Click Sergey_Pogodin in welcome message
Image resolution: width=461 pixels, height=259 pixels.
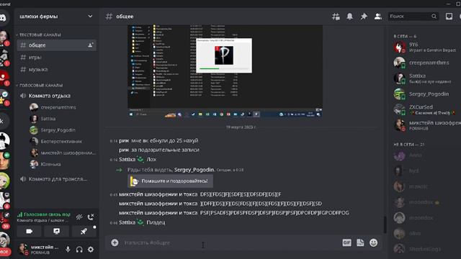coord(194,170)
